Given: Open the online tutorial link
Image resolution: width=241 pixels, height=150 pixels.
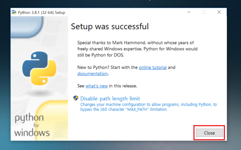Looking at the screenshot, I should pyautogui.click(x=153, y=67).
